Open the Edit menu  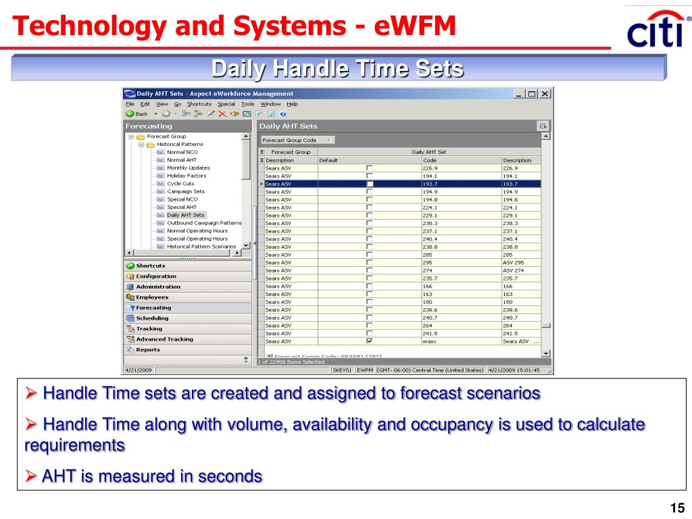coord(145,104)
